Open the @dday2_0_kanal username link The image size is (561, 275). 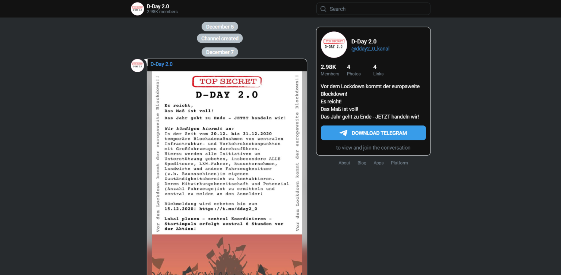point(370,49)
